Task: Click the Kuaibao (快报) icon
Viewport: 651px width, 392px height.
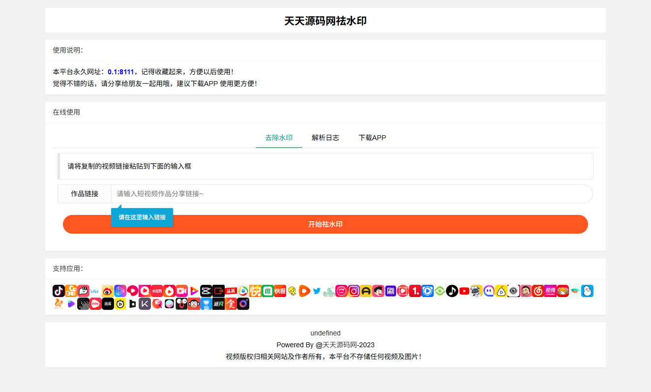Action: click(x=279, y=291)
